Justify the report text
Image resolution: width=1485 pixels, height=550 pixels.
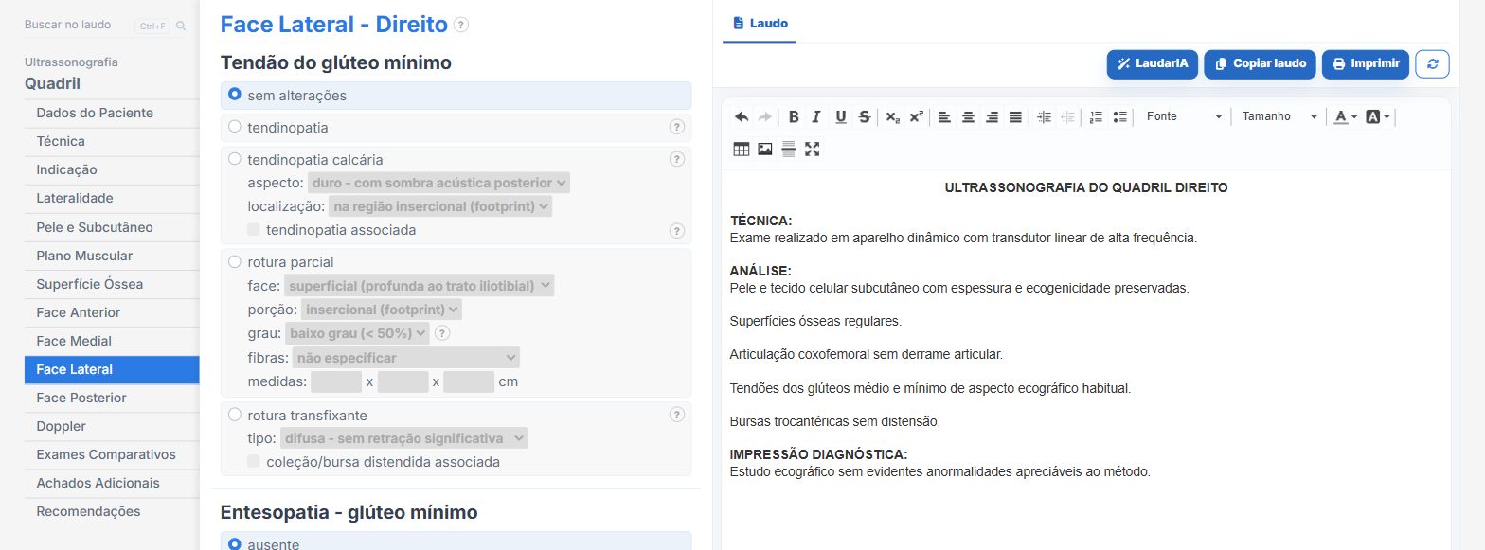[1015, 116]
